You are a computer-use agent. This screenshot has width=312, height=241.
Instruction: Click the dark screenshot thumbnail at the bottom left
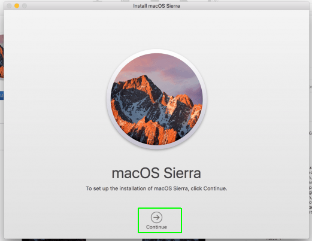(54, 240)
